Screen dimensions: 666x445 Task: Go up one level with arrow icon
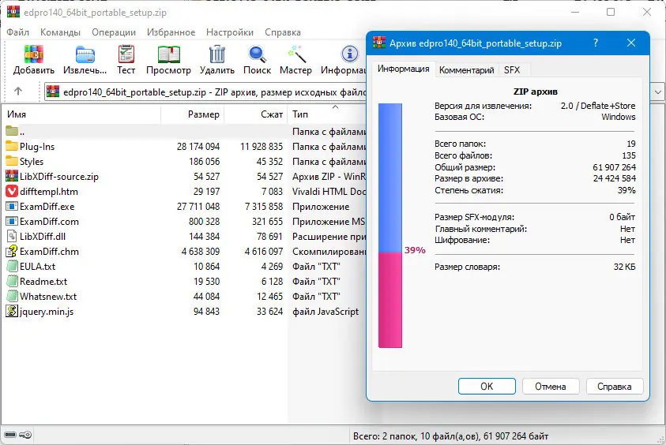point(18,92)
